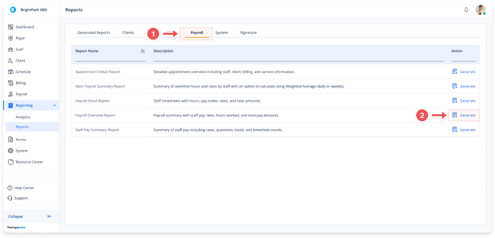Image resolution: width=495 pixels, height=238 pixels.
Task: Click the therapylake logo
Action: click(x=16, y=227)
